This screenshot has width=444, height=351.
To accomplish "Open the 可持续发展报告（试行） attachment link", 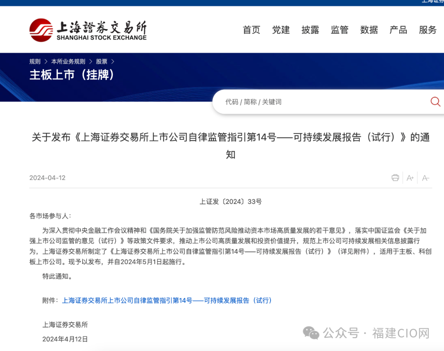I will [x=167, y=300].
